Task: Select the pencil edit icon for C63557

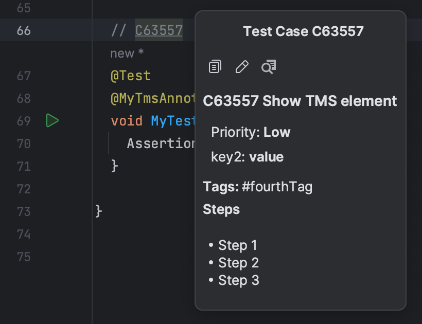Action: pos(242,66)
